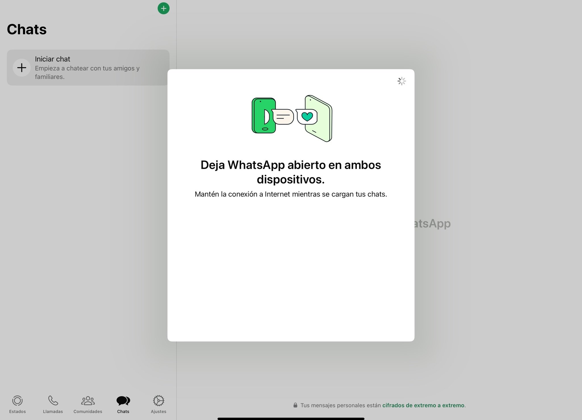Open the cifrados de extremo a extremo link
582x420 pixels.
(x=423, y=405)
